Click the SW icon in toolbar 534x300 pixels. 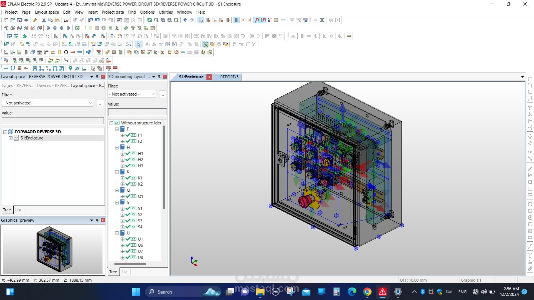pos(108,60)
